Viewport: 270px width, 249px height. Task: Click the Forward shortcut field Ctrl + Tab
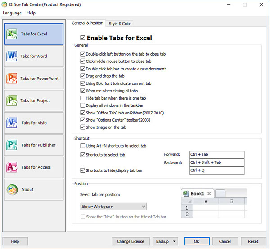pos(217,154)
